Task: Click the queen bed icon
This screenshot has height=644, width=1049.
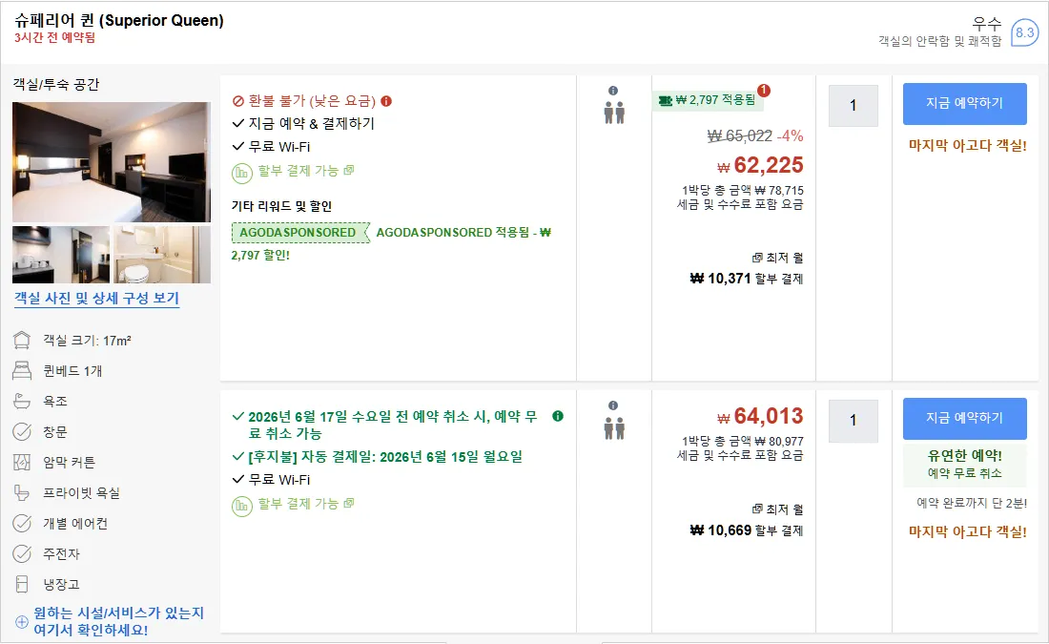Action: 22,370
